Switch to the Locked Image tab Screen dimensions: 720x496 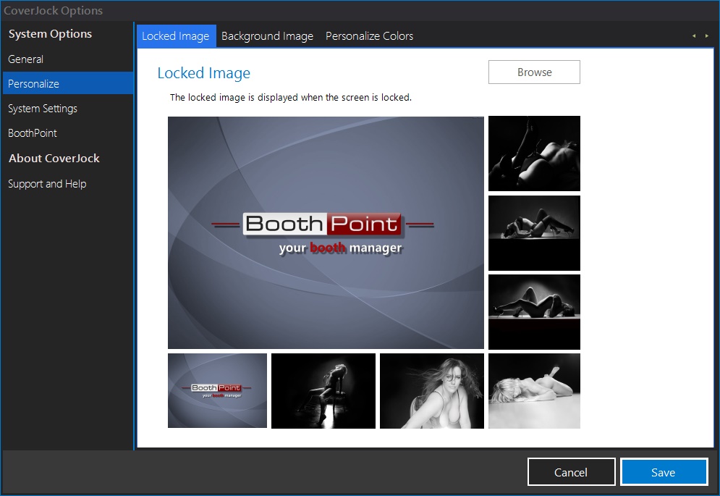coord(176,36)
